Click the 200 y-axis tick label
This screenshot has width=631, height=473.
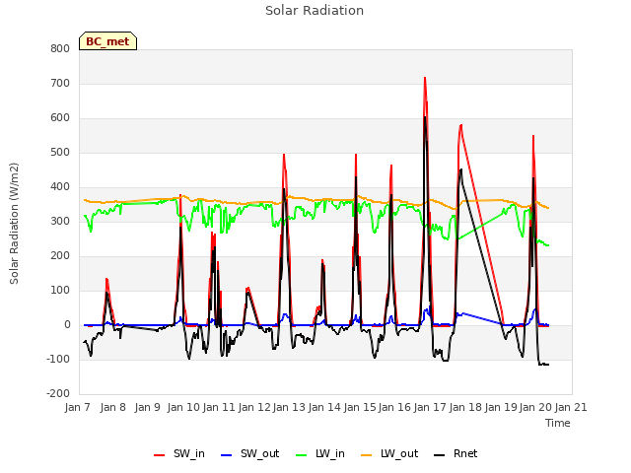pyautogui.click(x=60, y=256)
